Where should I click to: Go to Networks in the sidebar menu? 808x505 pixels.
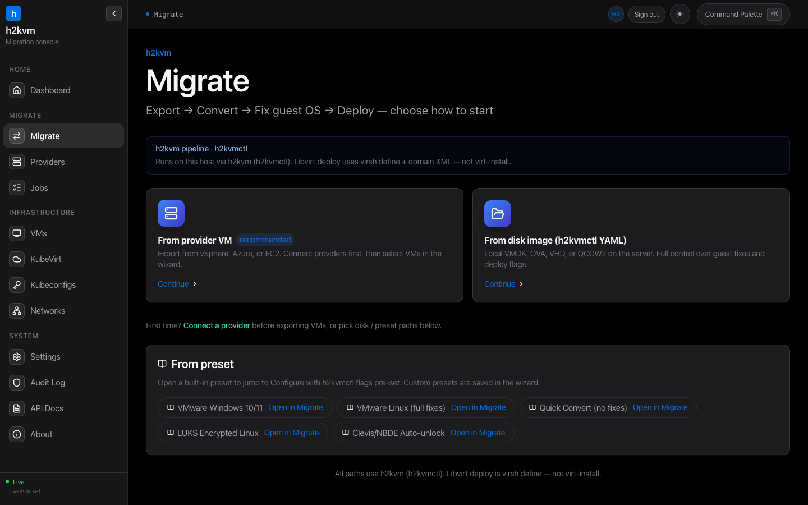click(63, 311)
